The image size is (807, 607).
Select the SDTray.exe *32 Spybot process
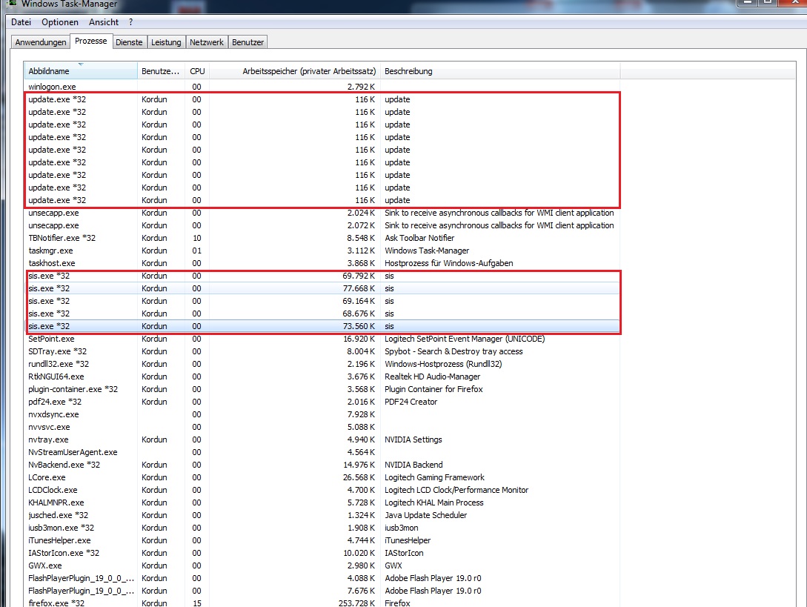click(x=58, y=351)
